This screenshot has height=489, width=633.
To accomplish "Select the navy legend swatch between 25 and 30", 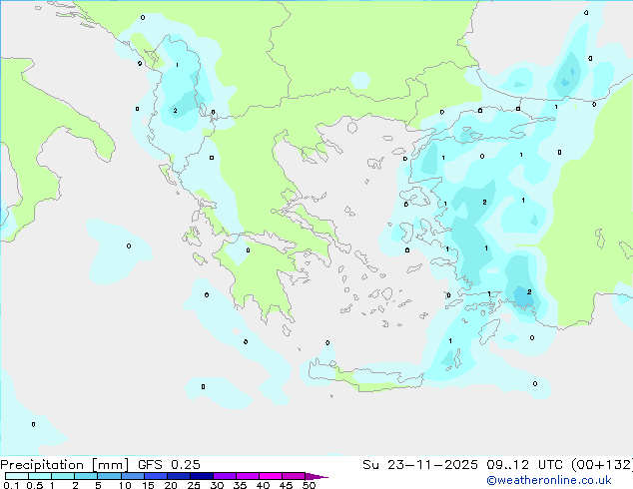I will (201, 476).
